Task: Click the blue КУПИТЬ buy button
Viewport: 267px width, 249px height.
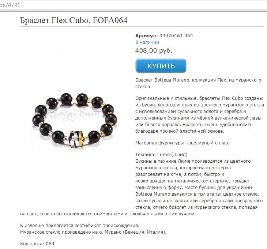Action: [161, 66]
